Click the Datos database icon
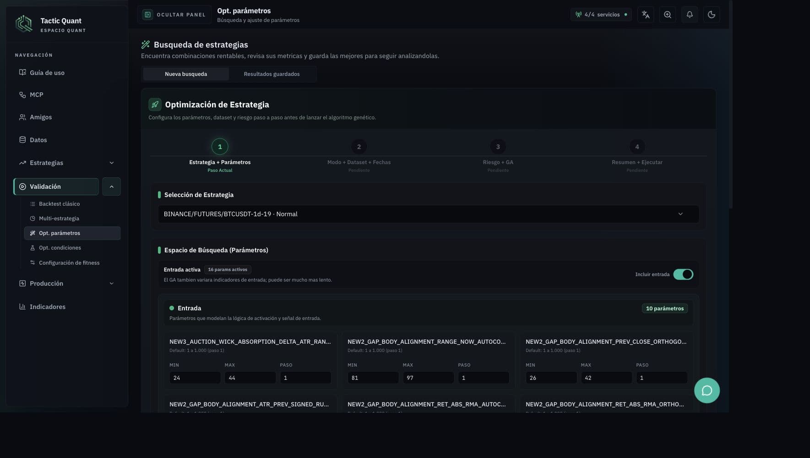This screenshot has width=810, height=458. click(x=22, y=140)
